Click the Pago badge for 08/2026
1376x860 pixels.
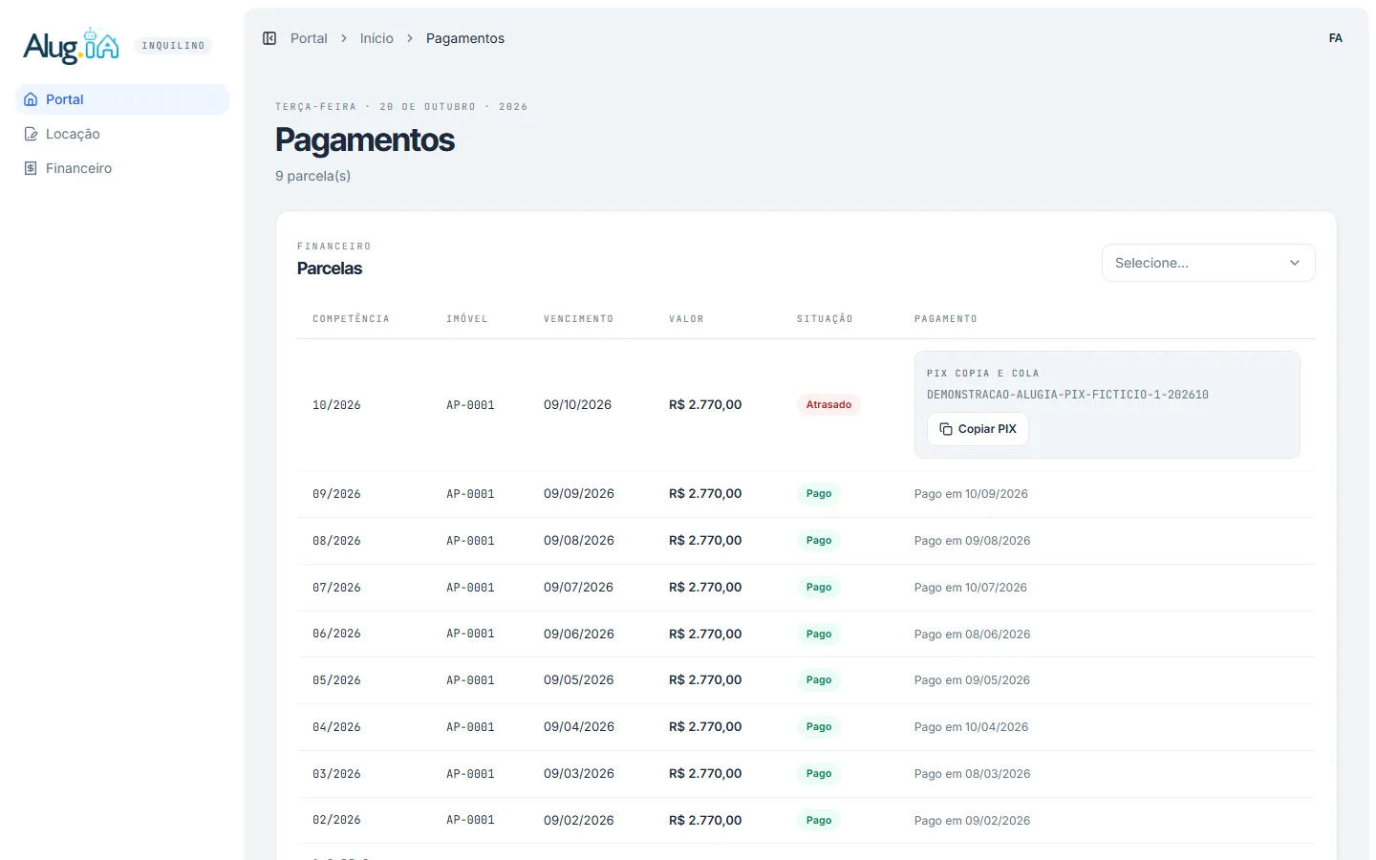tap(819, 541)
